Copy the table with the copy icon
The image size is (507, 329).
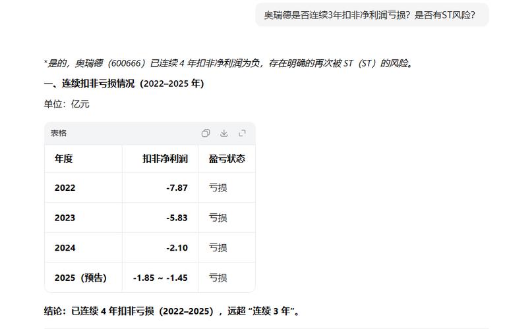coord(206,133)
